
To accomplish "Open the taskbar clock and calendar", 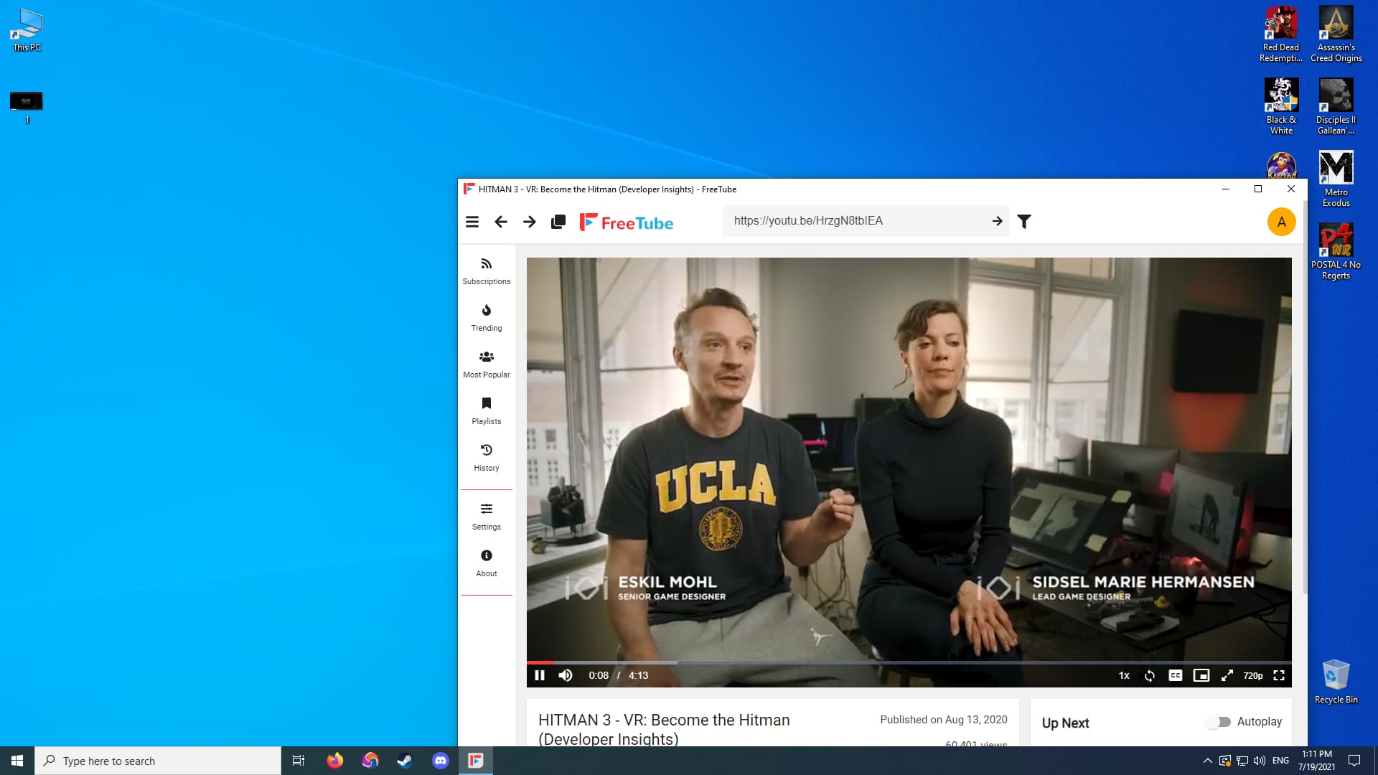I will 1317,761.
